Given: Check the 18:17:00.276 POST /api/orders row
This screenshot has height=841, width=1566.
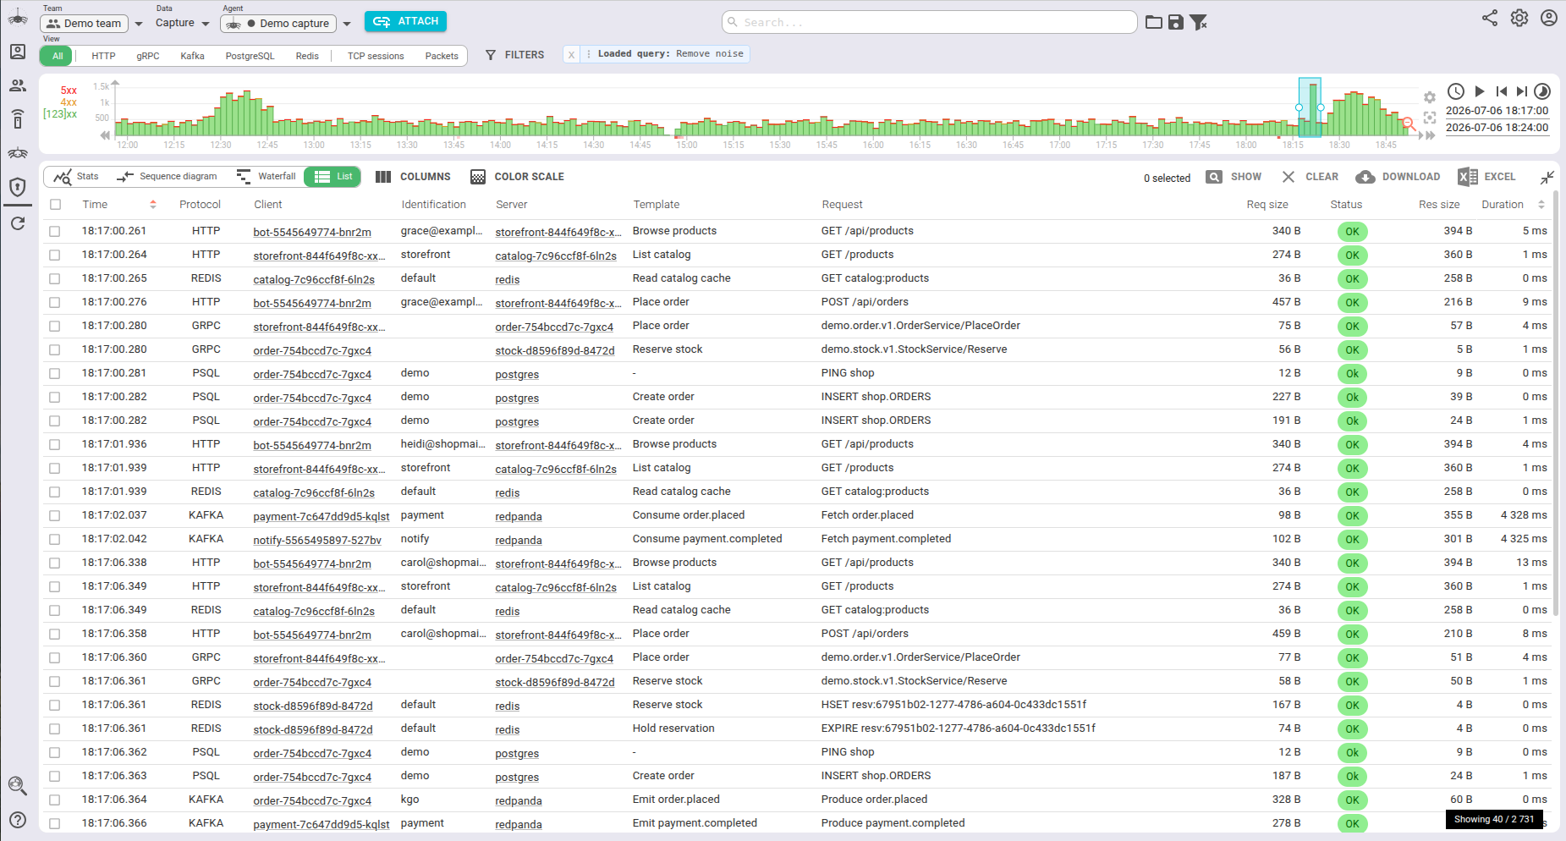Looking at the screenshot, I should (55, 302).
